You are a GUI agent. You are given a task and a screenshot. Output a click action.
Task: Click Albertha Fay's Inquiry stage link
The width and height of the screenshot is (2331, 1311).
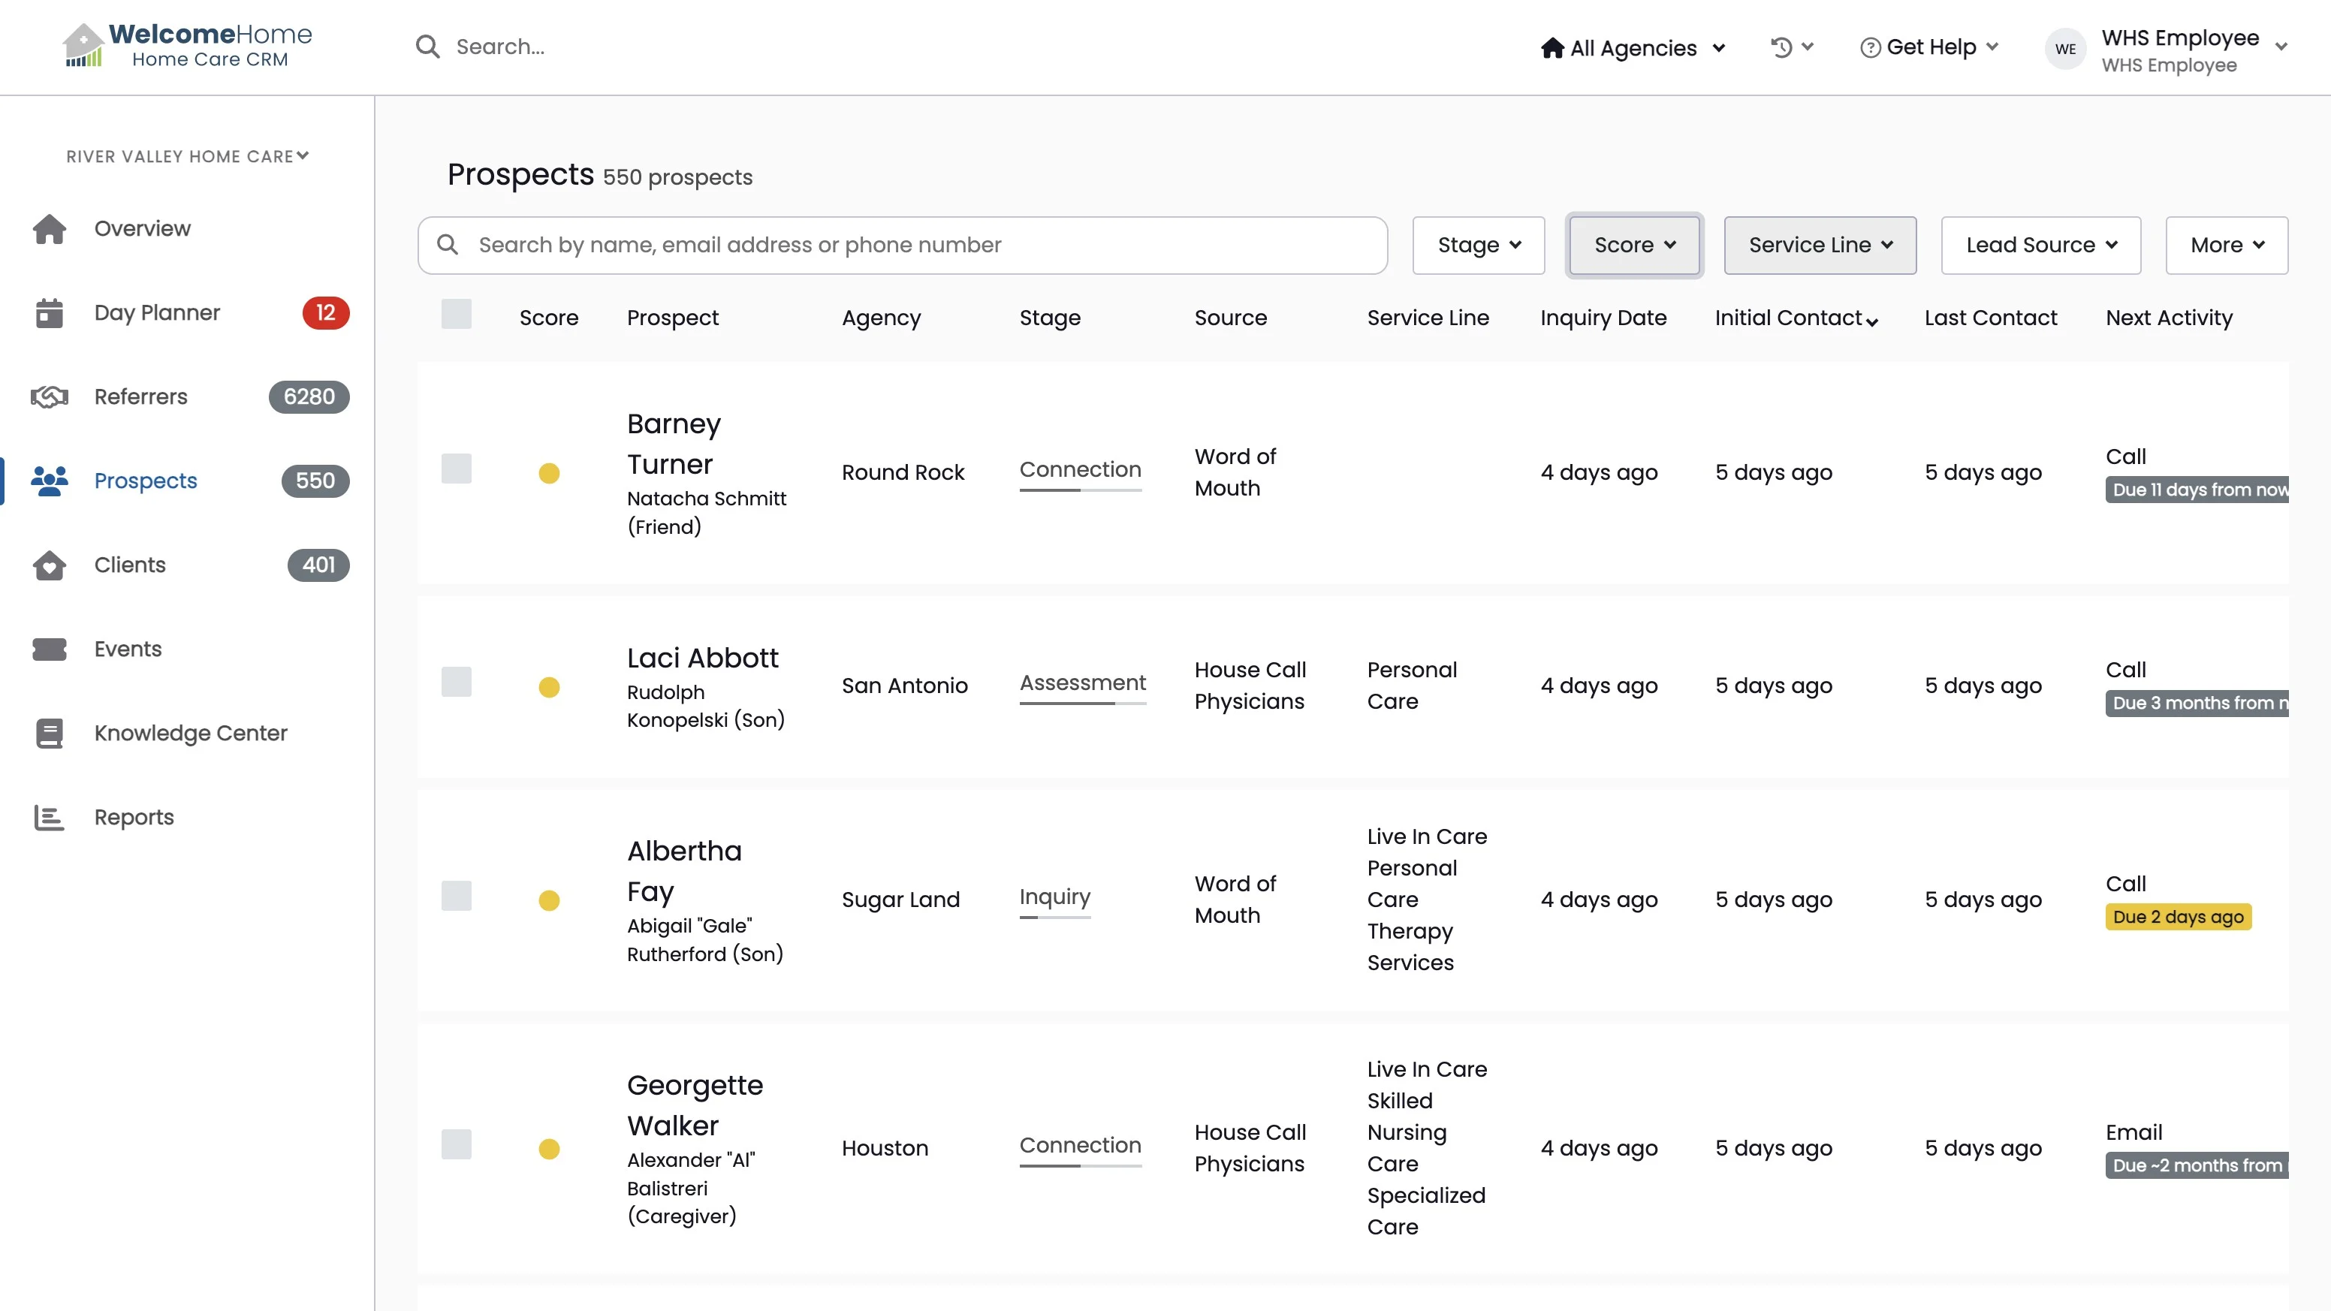(1054, 897)
